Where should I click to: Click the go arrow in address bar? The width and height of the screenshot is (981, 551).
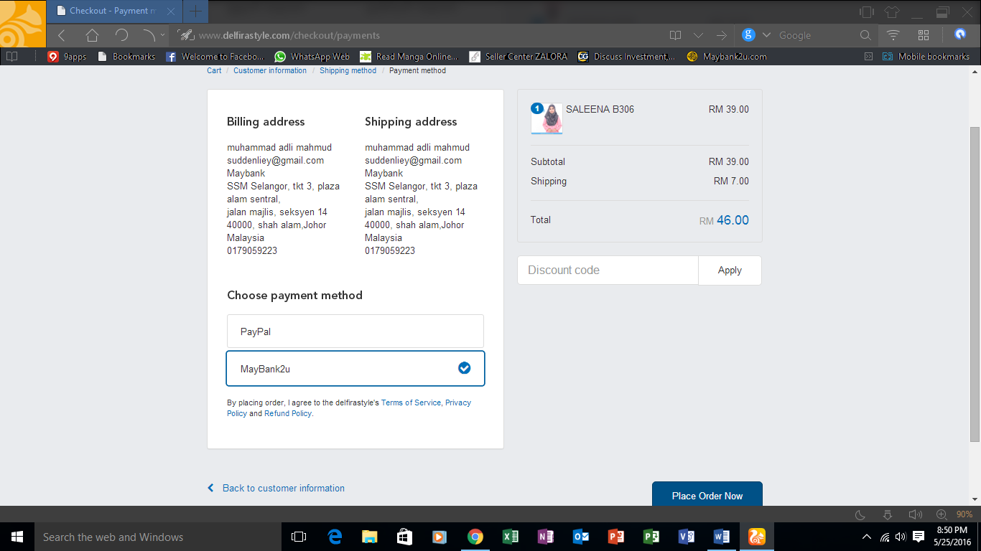click(721, 35)
